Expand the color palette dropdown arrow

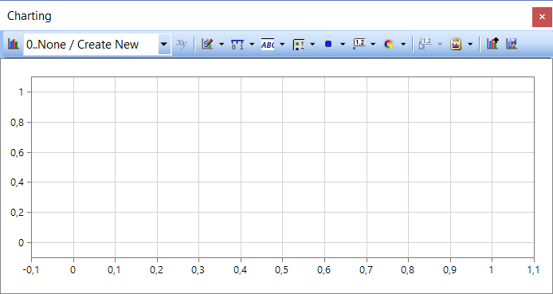(403, 44)
